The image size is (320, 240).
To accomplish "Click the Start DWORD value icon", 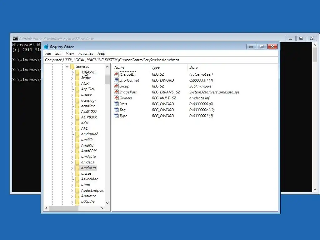I will point(116,104).
